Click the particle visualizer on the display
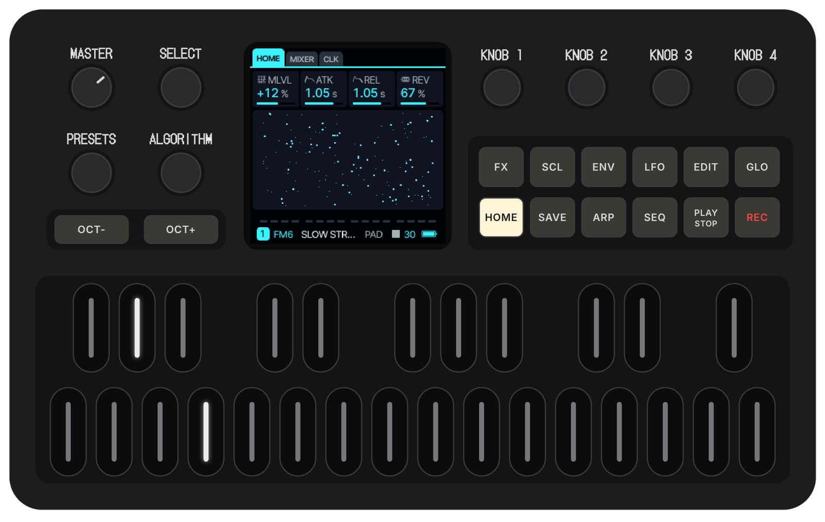The height and width of the screenshot is (522, 825). [348, 160]
